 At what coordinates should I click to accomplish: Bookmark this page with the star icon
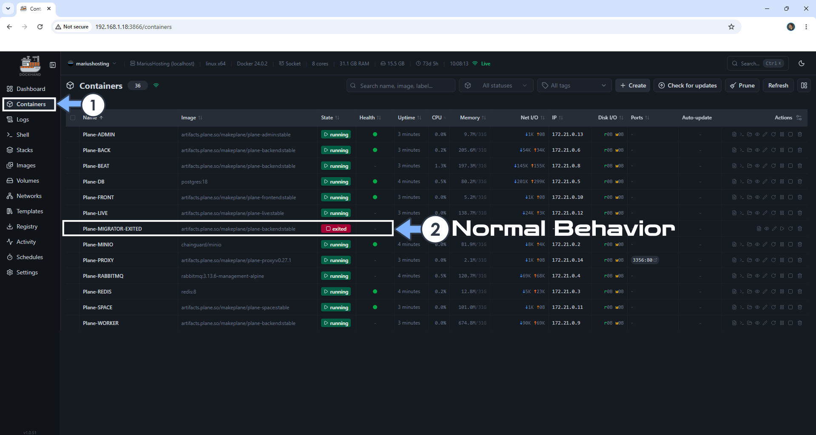point(731,27)
